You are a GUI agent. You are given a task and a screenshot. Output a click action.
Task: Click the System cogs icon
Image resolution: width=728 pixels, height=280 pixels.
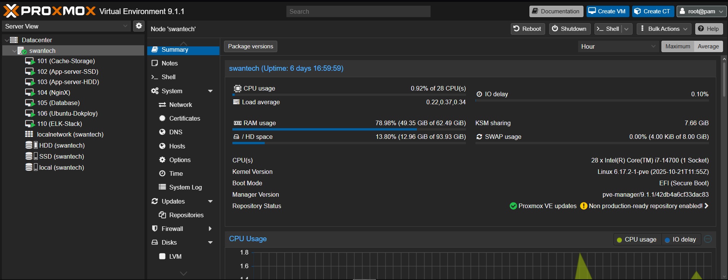click(155, 91)
